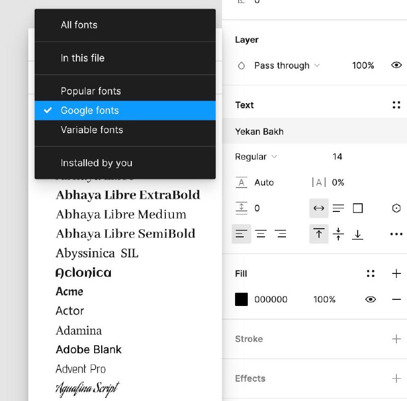This screenshot has height=401, width=407.
Task: Edit fill hex value 000000
Action: pyautogui.click(x=271, y=299)
